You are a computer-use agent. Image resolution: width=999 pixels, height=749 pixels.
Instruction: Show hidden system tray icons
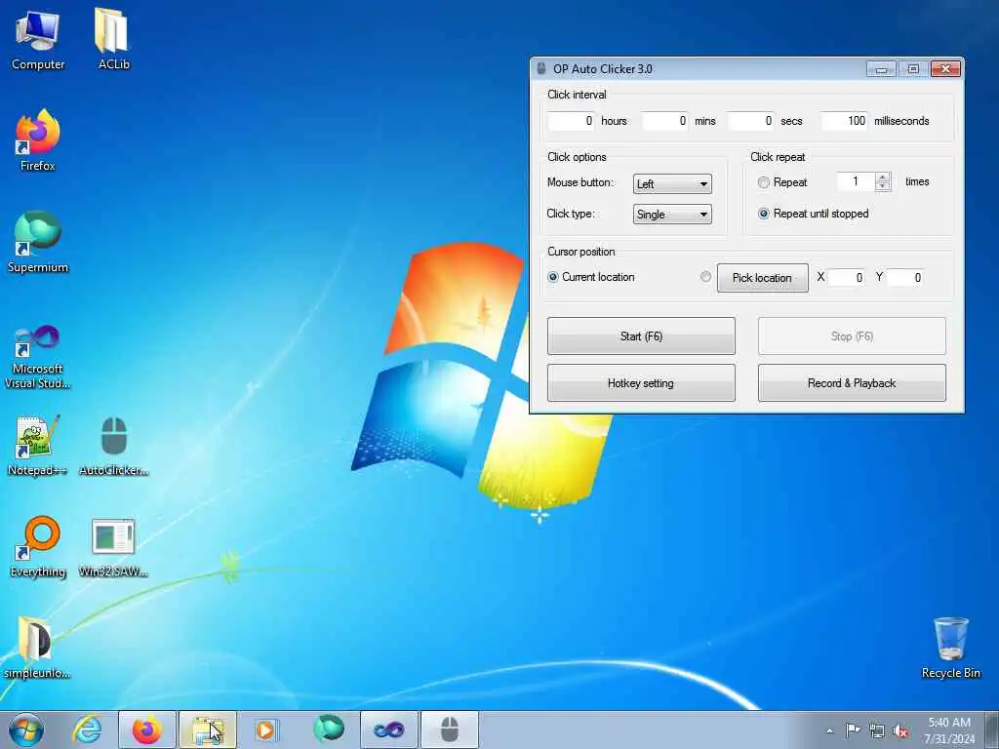[x=829, y=731]
